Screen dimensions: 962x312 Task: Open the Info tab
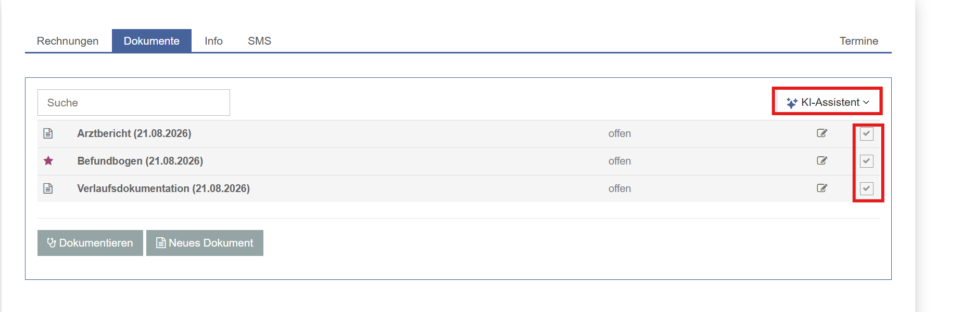point(213,41)
